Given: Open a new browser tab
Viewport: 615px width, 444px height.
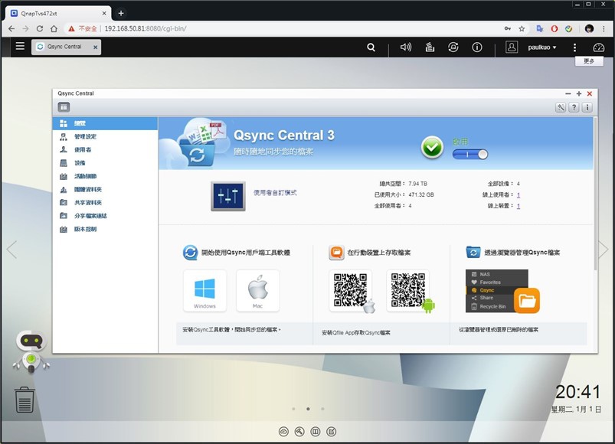Looking at the screenshot, I should [121, 13].
